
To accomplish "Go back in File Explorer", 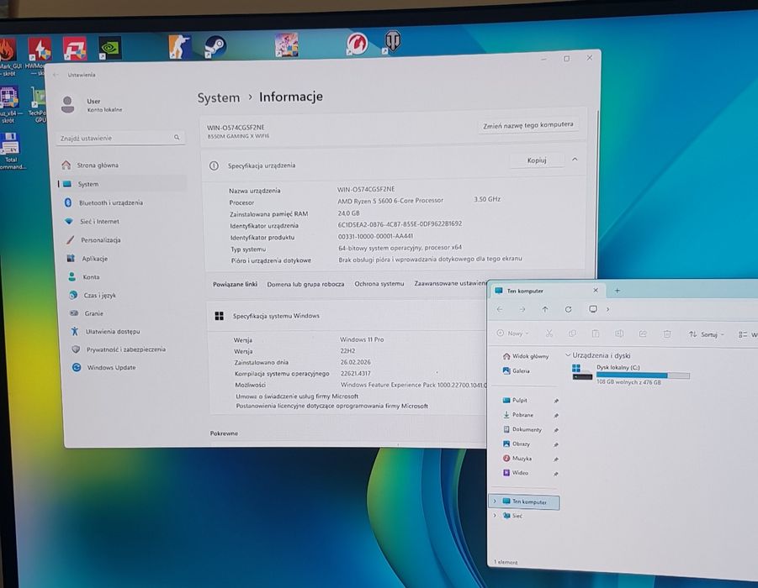I will [x=500, y=309].
